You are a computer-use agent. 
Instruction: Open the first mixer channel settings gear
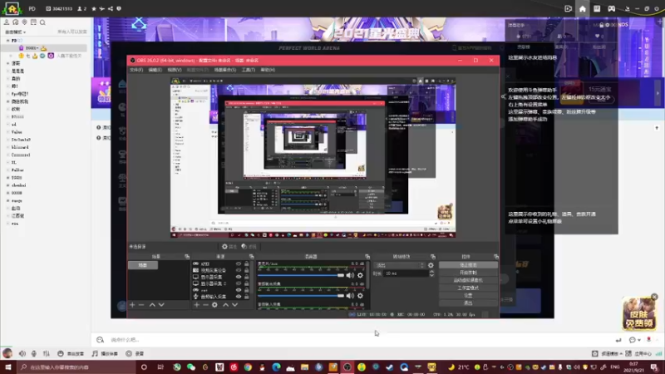coord(360,275)
